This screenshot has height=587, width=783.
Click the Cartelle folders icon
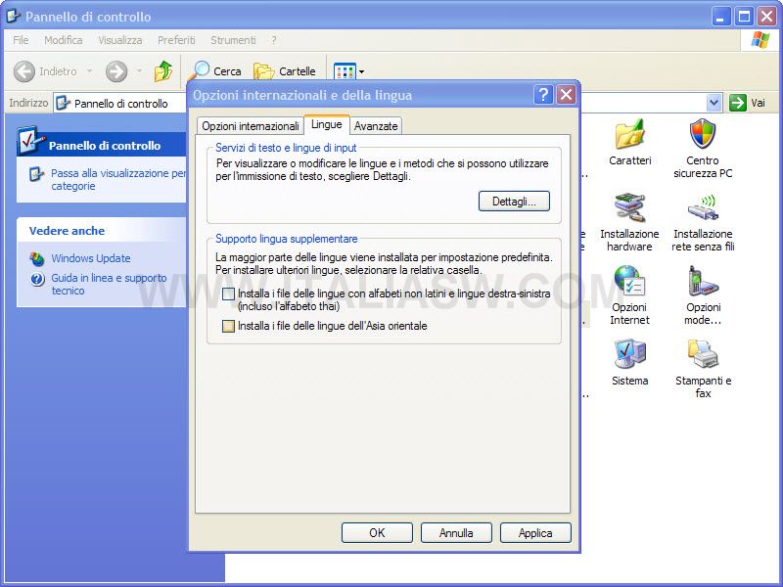pos(263,71)
